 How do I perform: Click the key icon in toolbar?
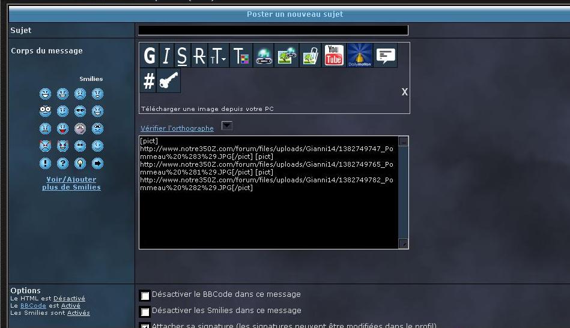pos(168,81)
